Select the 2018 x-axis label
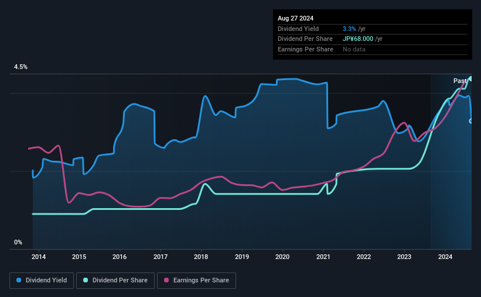481x297 pixels. pos(201,257)
